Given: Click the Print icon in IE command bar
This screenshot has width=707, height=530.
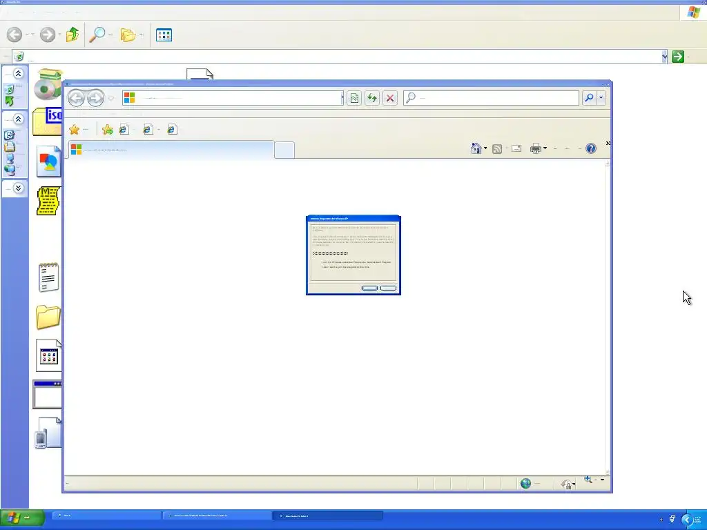Looking at the screenshot, I should click(535, 148).
